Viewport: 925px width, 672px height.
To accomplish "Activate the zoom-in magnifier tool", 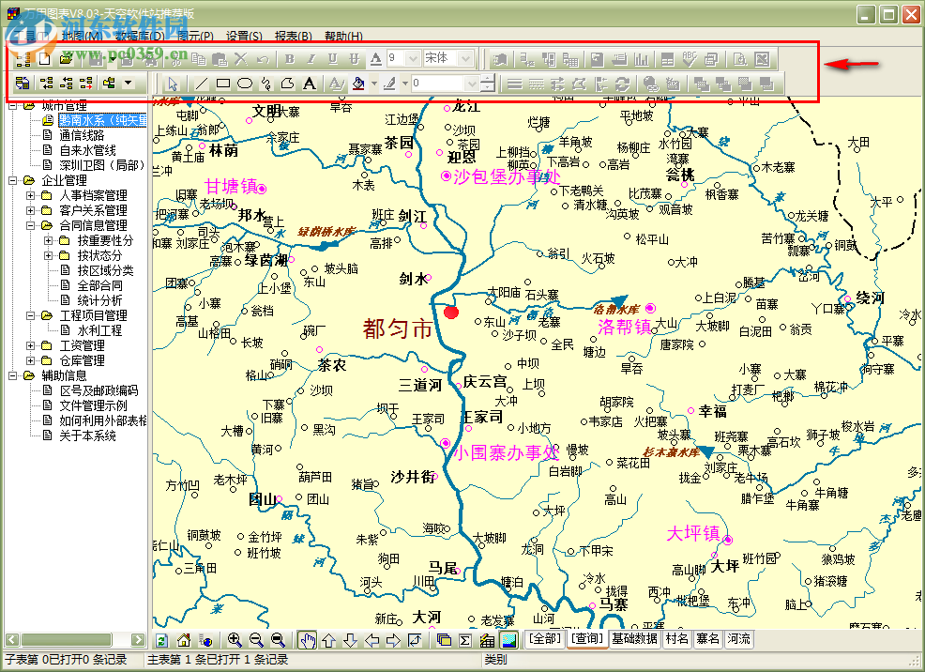I will 235,639.
